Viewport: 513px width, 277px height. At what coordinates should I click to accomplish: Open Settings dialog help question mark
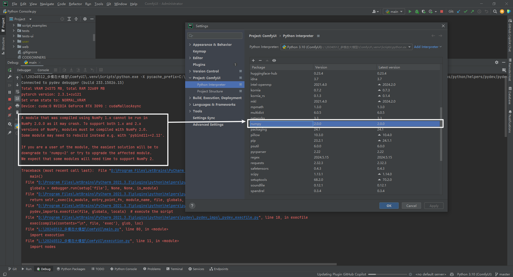pos(192,206)
